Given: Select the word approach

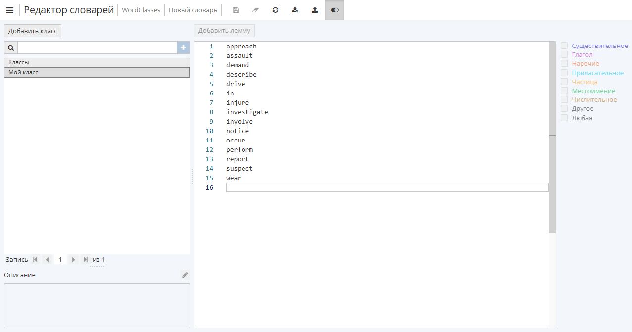Looking at the screenshot, I should point(242,47).
